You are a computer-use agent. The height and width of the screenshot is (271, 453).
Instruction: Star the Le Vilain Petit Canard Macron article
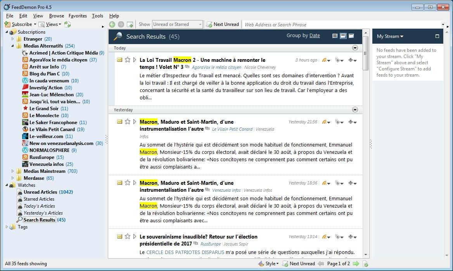pos(127,121)
